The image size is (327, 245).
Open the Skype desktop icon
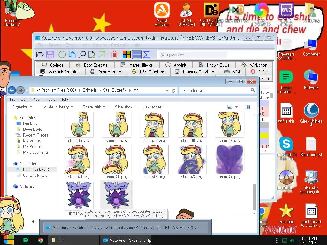point(286,148)
